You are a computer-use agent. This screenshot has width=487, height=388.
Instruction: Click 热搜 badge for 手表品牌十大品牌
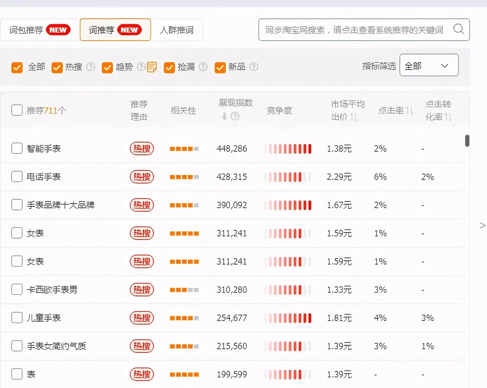[x=142, y=205]
